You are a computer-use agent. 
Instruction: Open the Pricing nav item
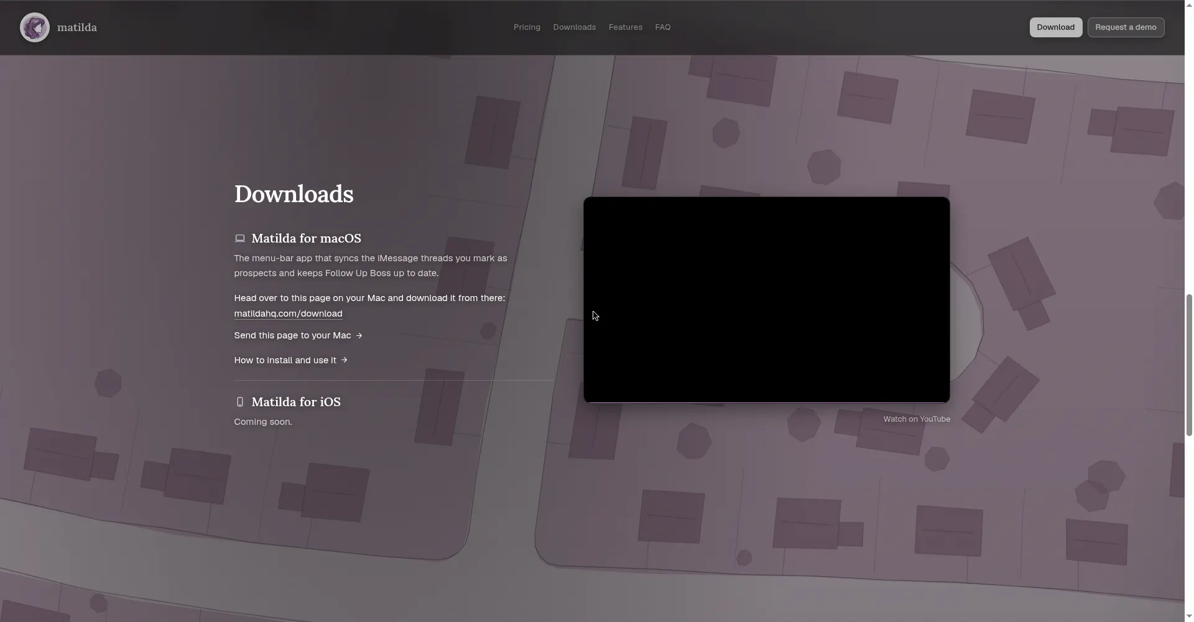527,27
